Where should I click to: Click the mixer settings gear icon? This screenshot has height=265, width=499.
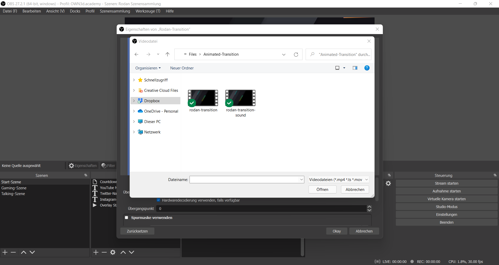pyautogui.click(x=388, y=183)
